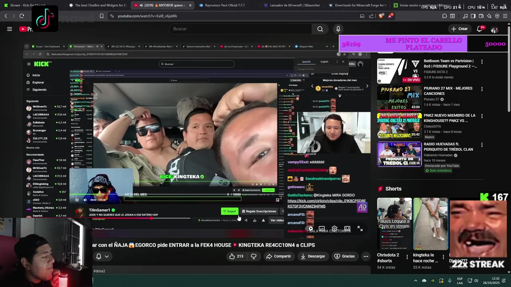511x287 pixels.
Task: Open menu for PNKZ NUEVO MIEMBRO video
Action: (x=482, y=116)
